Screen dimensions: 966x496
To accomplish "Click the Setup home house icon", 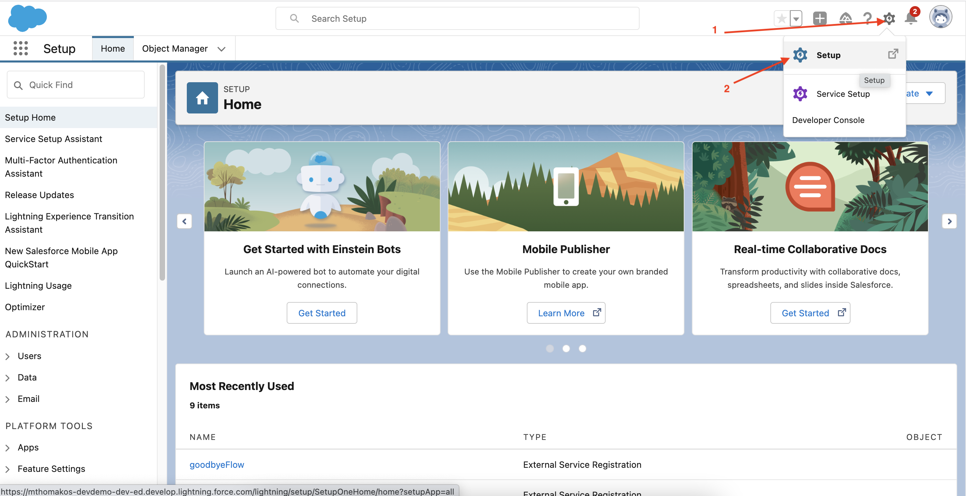I will click(202, 98).
